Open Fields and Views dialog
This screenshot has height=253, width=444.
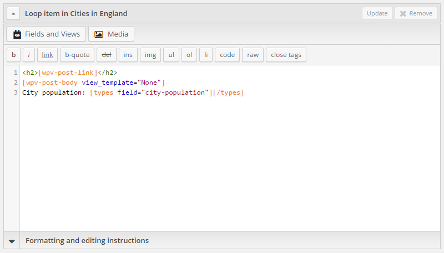[x=46, y=34]
